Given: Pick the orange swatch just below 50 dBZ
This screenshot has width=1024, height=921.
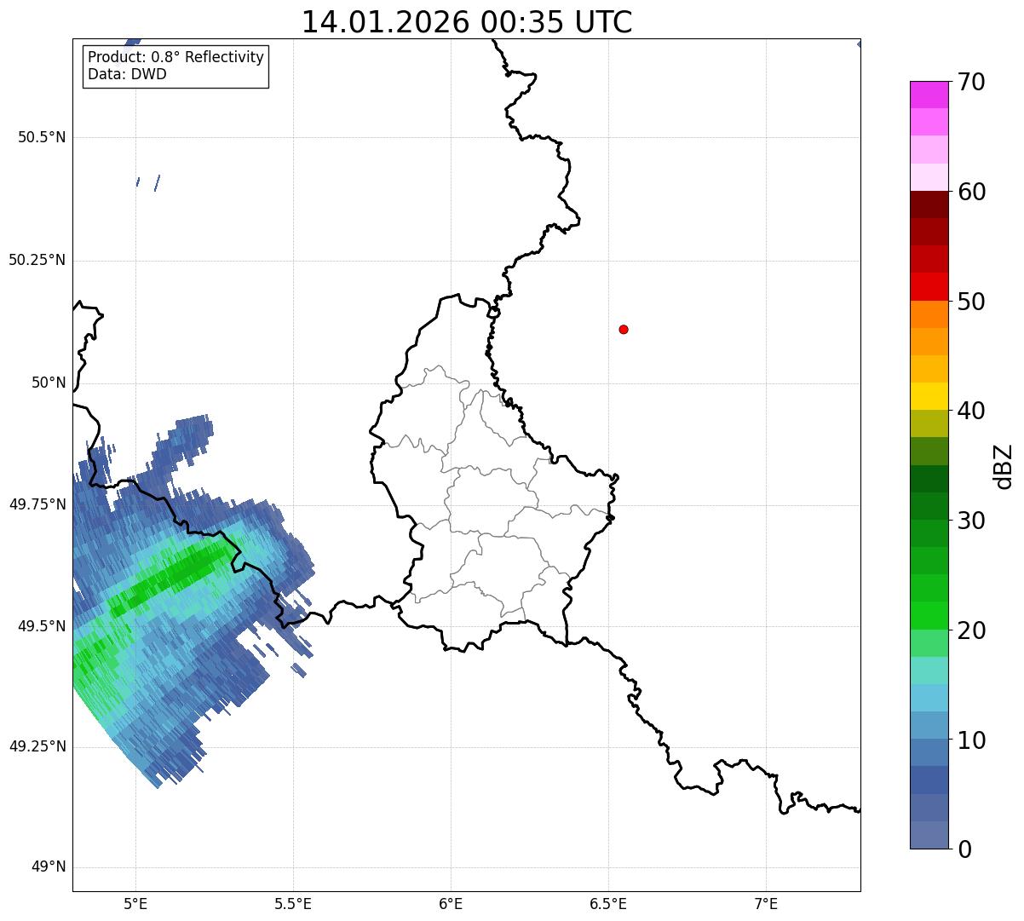Looking at the screenshot, I should pyautogui.click(x=929, y=314).
